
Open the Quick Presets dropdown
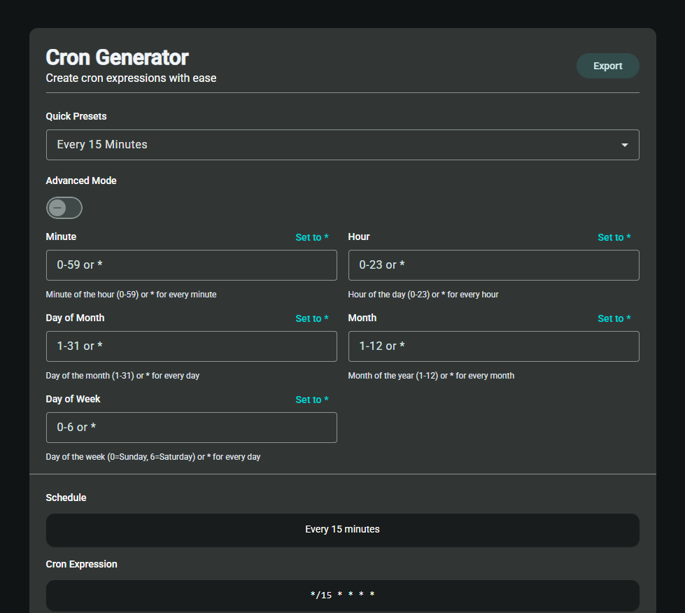[343, 145]
